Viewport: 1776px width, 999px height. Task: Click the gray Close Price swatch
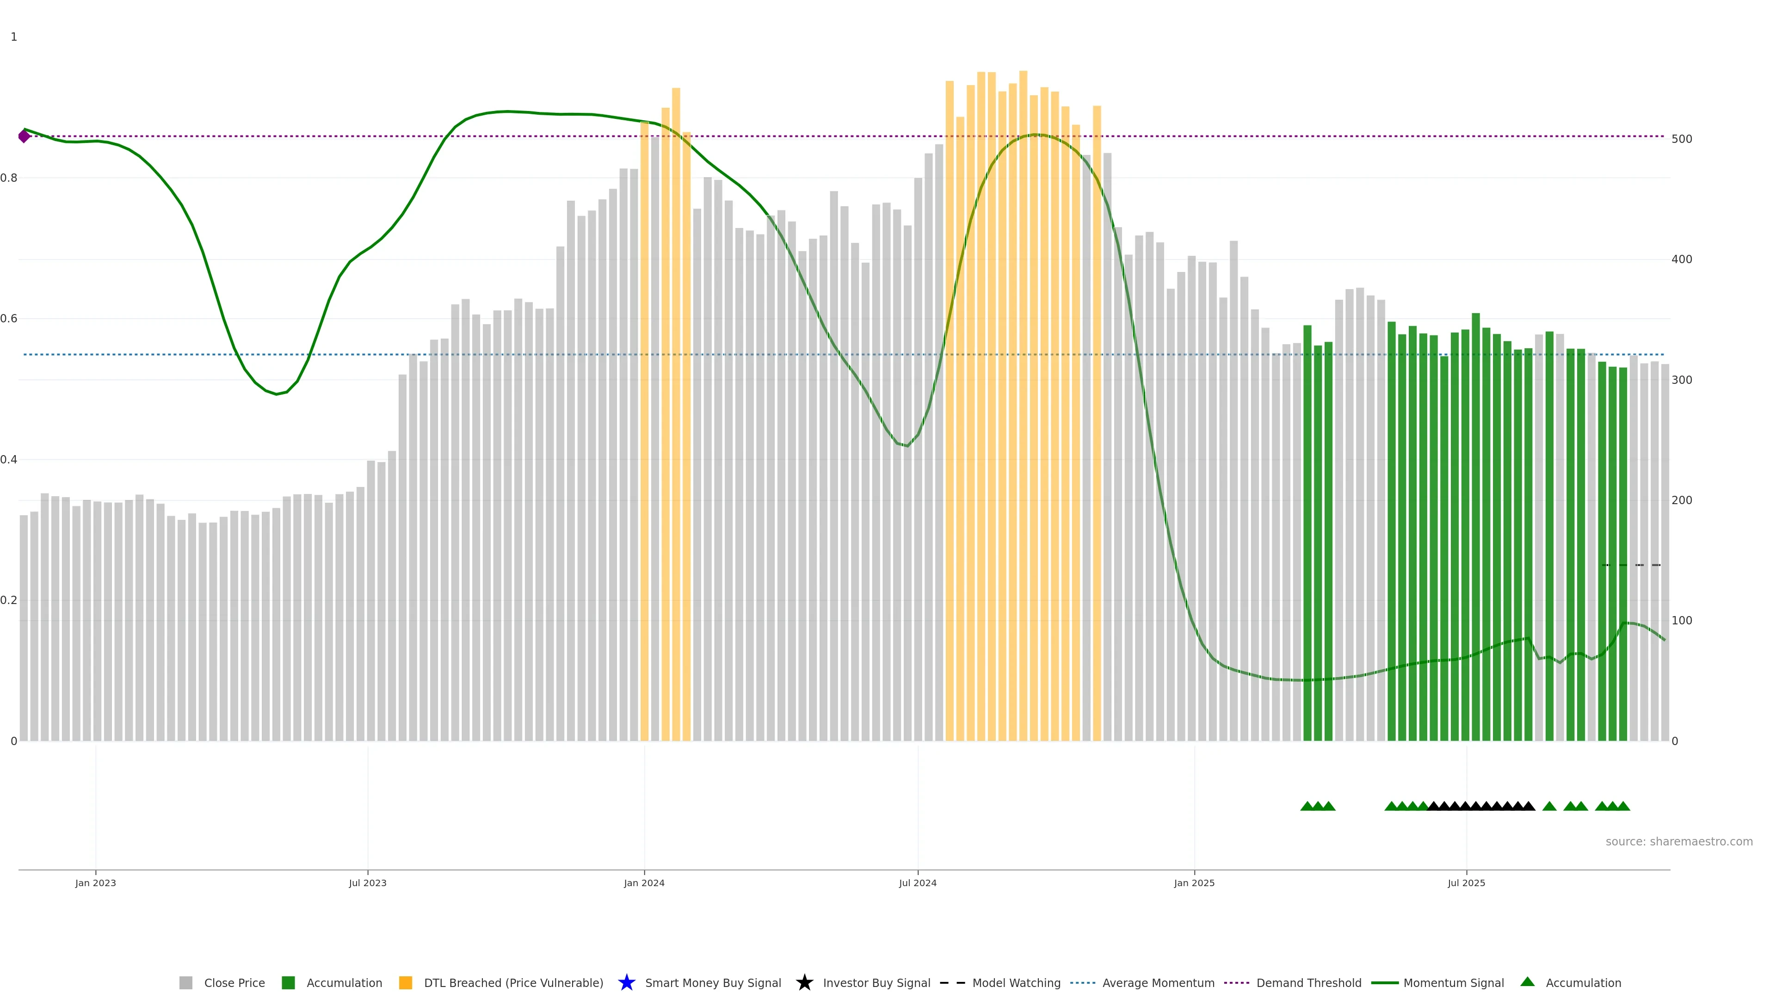(x=185, y=982)
